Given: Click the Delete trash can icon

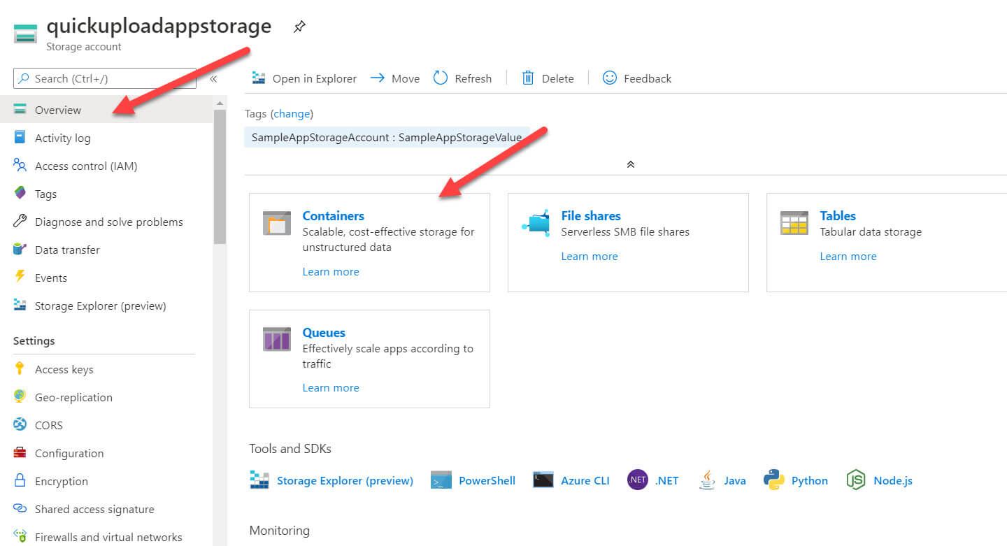Looking at the screenshot, I should (x=528, y=78).
